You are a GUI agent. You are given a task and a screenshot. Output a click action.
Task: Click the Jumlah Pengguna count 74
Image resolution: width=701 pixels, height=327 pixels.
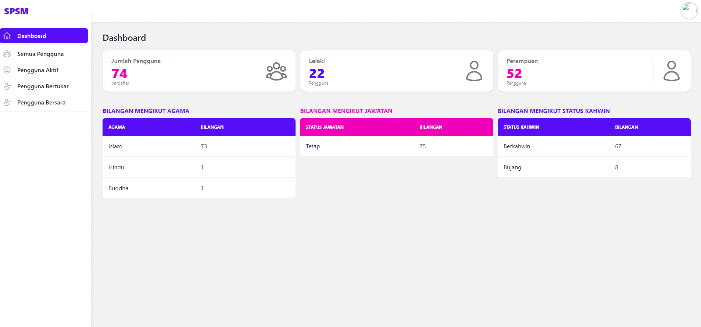pyautogui.click(x=119, y=74)
